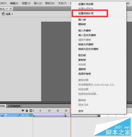132x137 pixels.
Task: Select 插入帧 in the context menu
Action: [x=82, y=20]
